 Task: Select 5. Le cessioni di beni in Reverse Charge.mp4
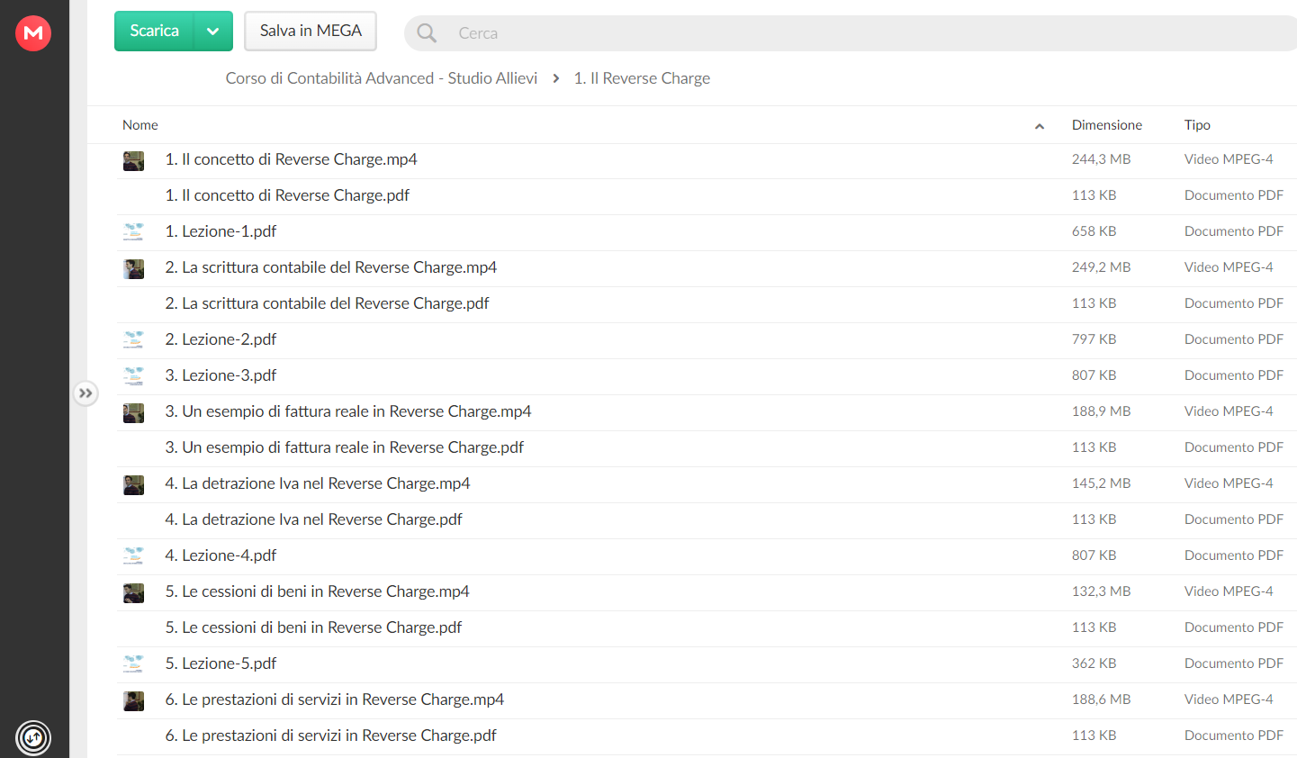pyautogui.click(x=317, y=591)
